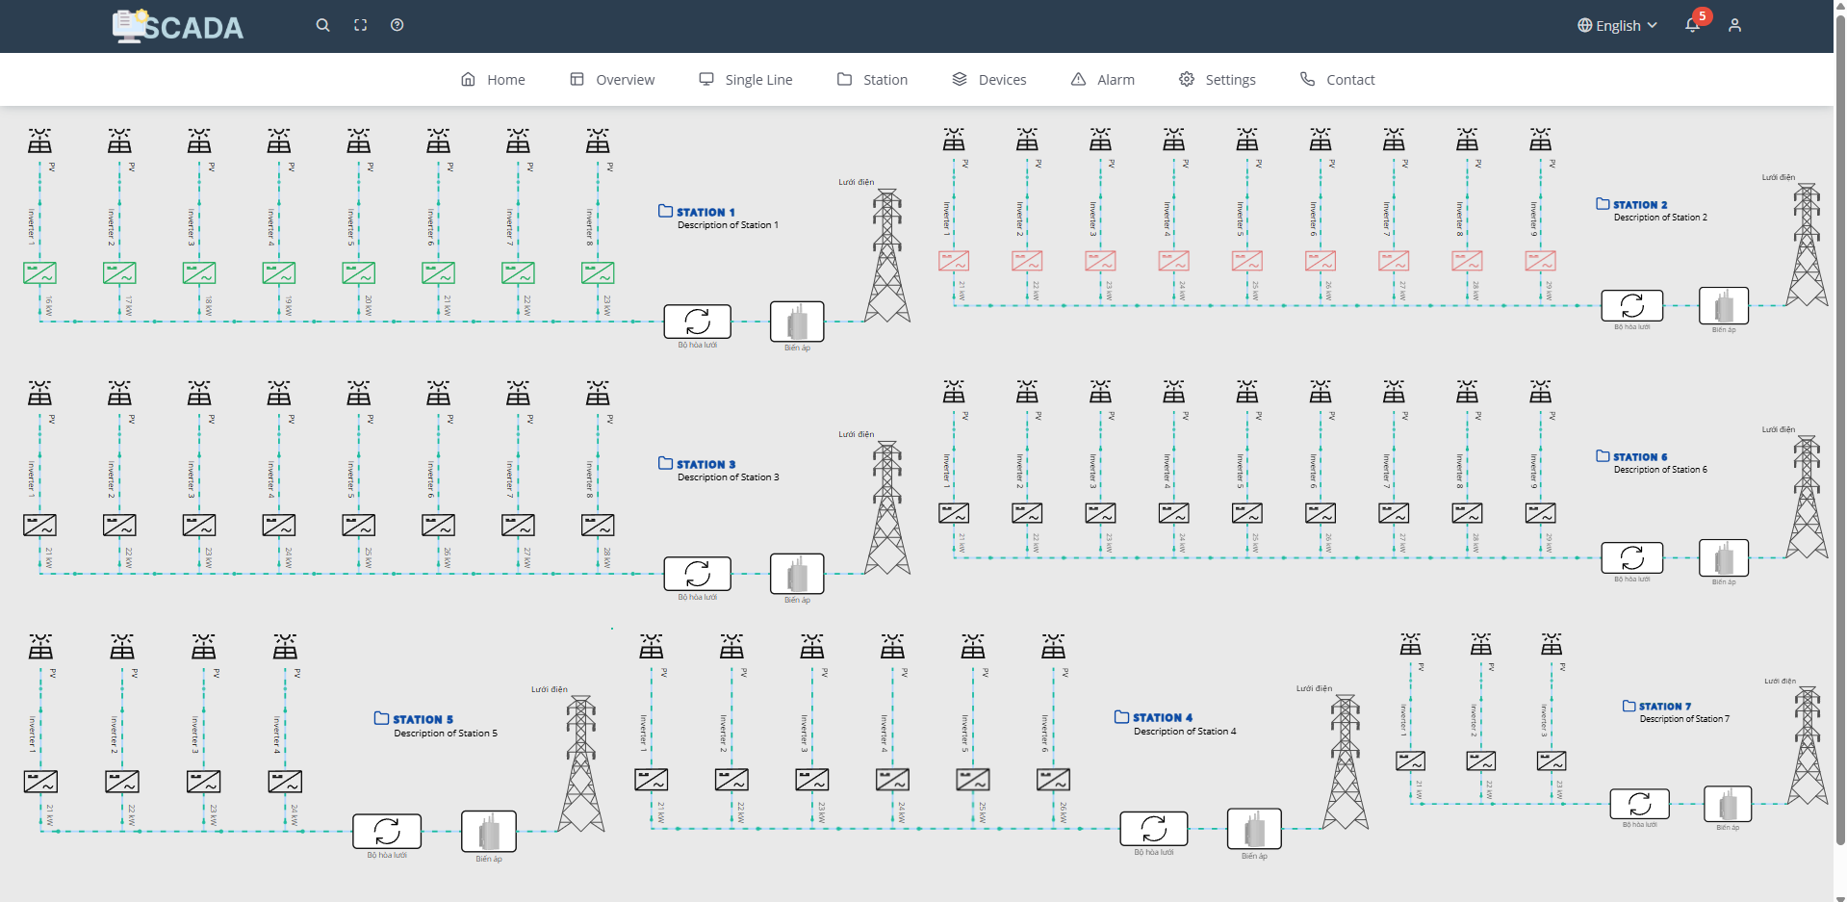Click the Bộ hòa lưới icon under Station 3
1847x902 pixels.
[x=697, y=575]
